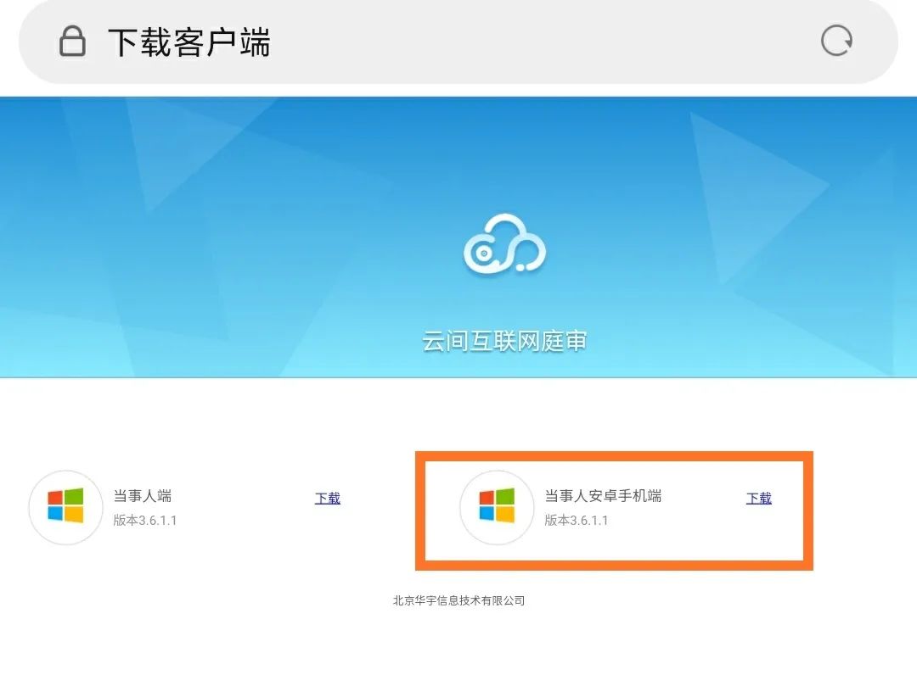The width and height of the screenshot is (917, 686).
Task: Click the blue banner background above the cloud logo
Action: point(503,152)
